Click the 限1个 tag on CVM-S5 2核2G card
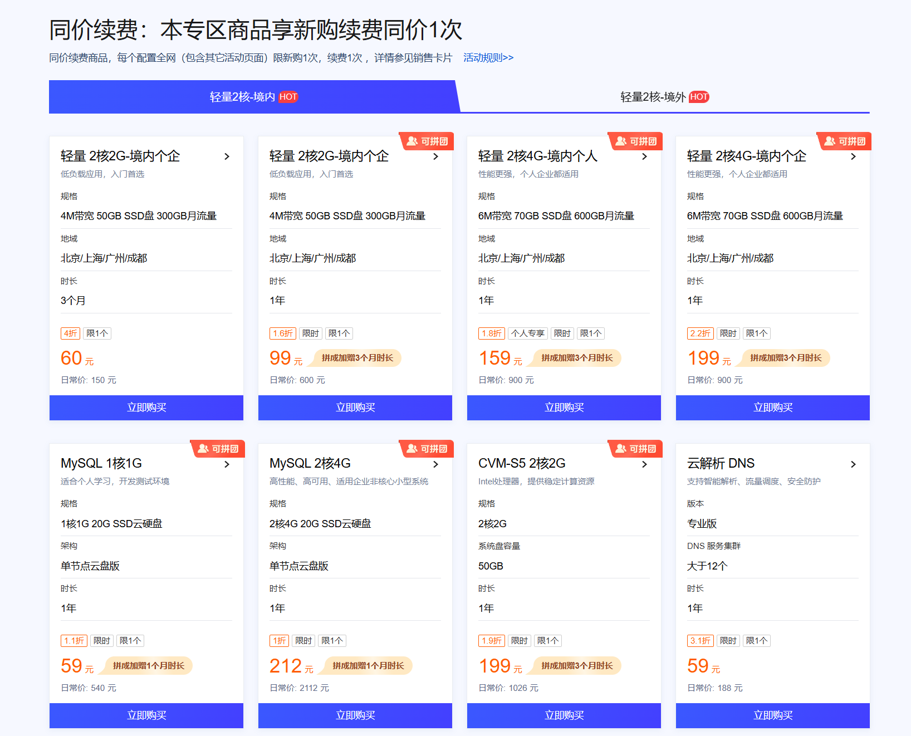 coord(548,641)
